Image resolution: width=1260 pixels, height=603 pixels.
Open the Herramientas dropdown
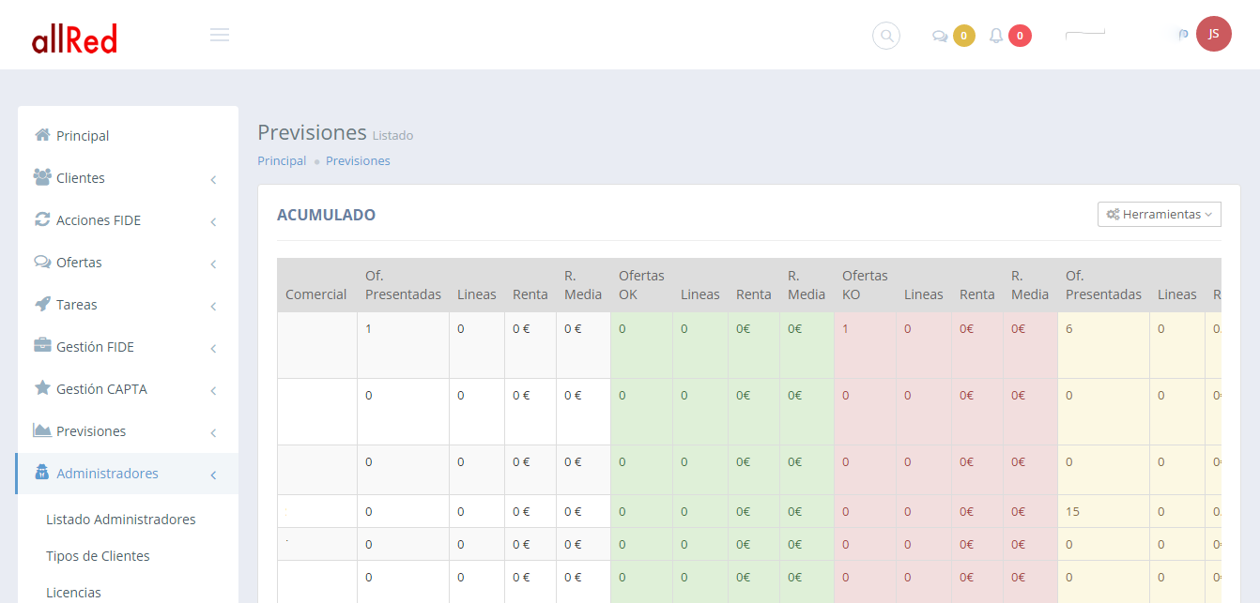tap(1159, 215)
